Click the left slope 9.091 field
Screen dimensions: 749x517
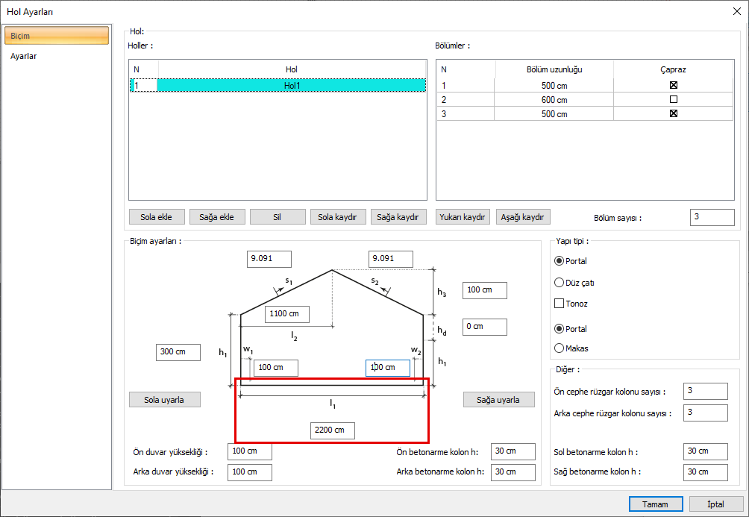coord(269,259)
